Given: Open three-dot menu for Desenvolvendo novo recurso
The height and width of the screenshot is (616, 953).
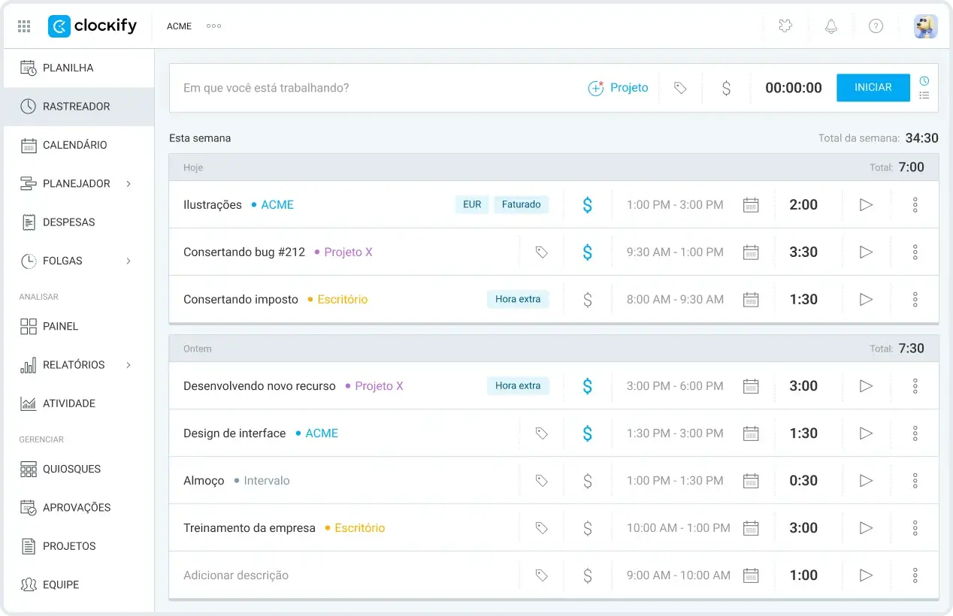Looking at the screenshot, I should coord(915,386).
